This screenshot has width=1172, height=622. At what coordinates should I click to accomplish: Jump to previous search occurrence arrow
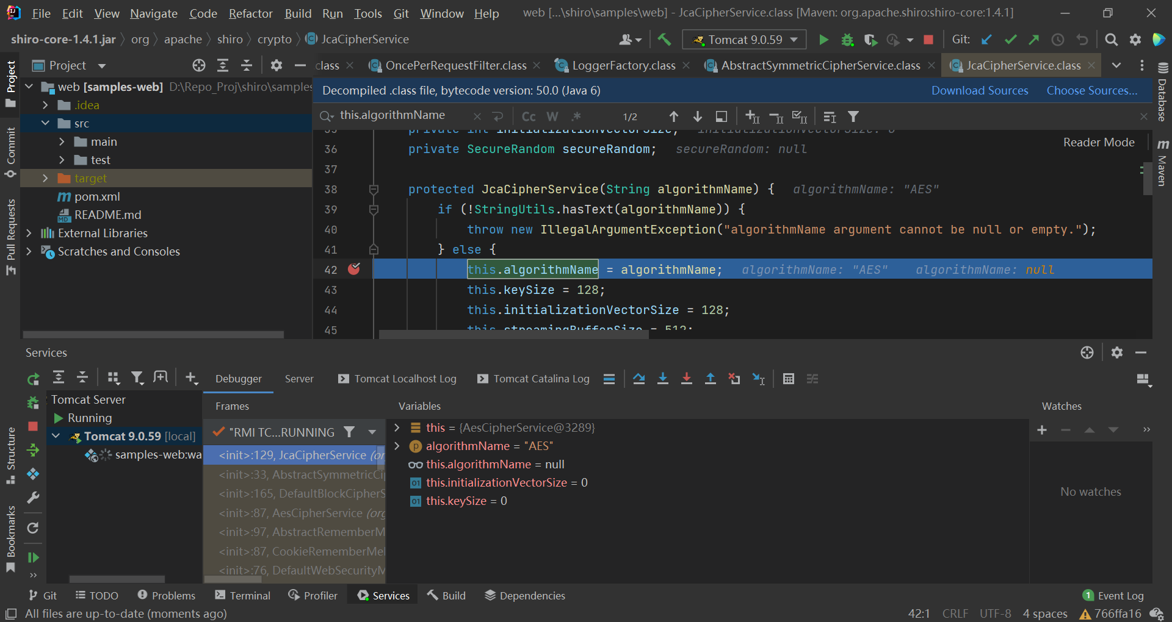(x=674, y=116)
